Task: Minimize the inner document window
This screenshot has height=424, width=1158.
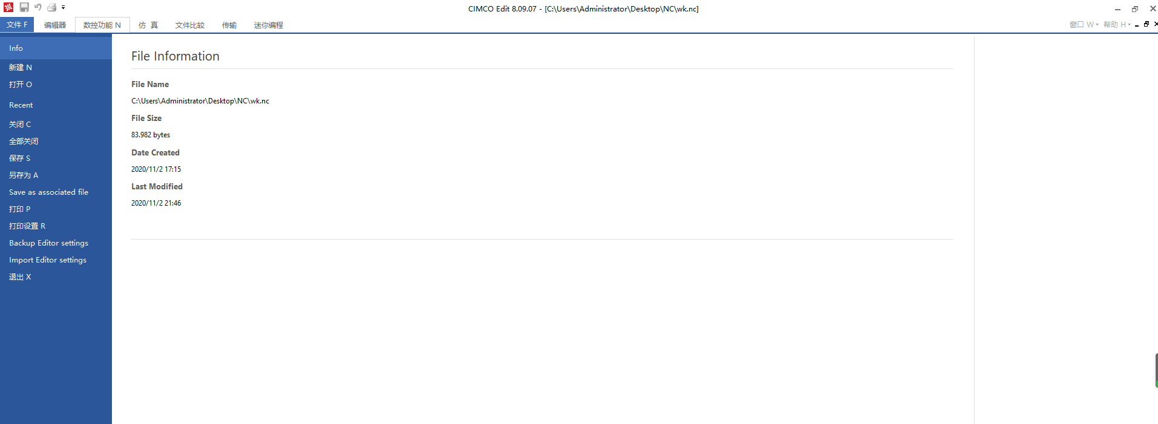Action: click(1137, 25)
